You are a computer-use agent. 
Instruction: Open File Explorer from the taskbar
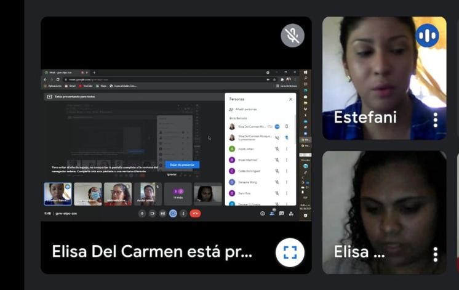[x=306, y=103]
